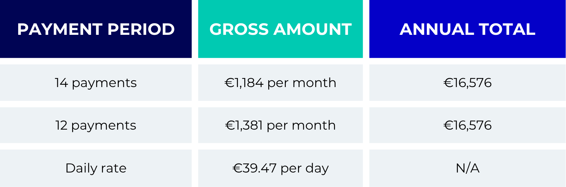Click the word PERIOD in the header
Screen dimensions: 566x187
pyautogui.click(x=141, y=29)
